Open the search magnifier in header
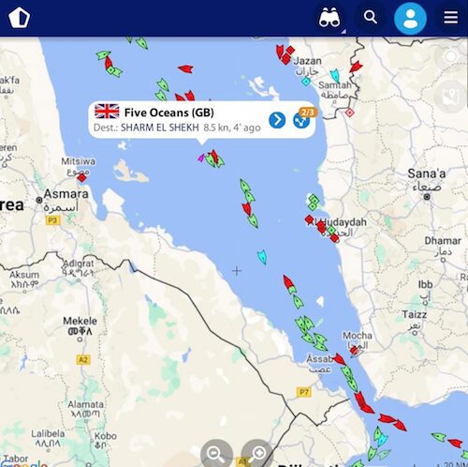Screen dimensions: 468x467 point(371,17)
